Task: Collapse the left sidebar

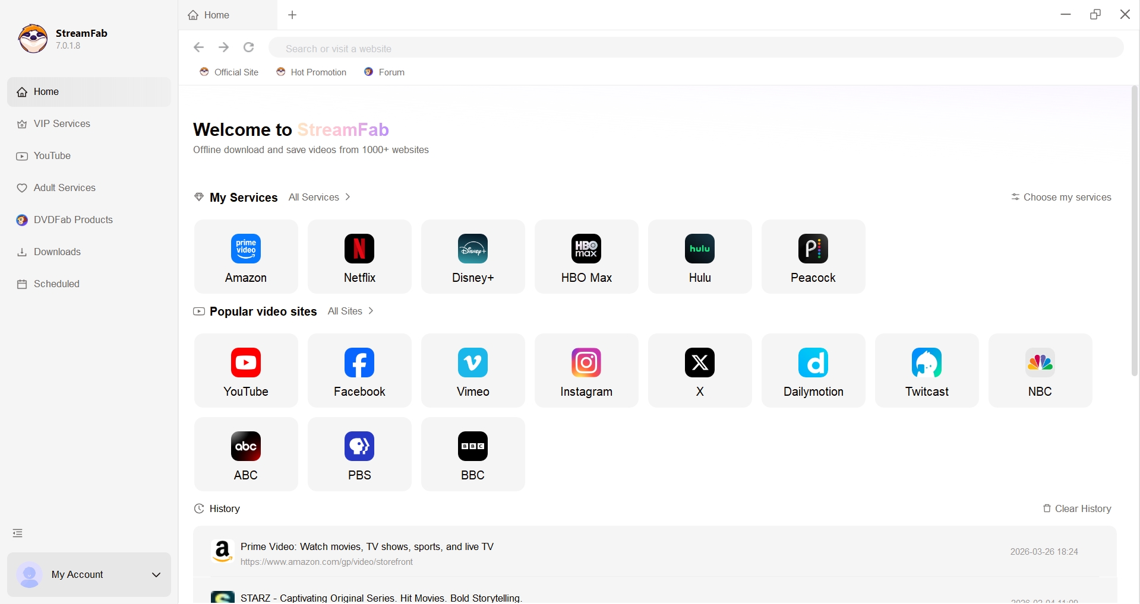Action: tap(17, 532)
